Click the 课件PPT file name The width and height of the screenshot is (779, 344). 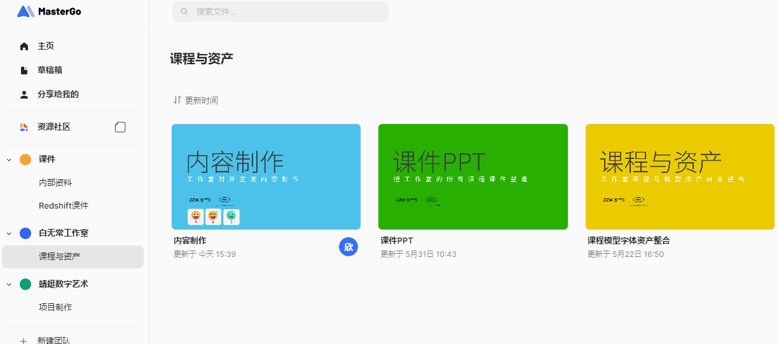click(397, 241)
